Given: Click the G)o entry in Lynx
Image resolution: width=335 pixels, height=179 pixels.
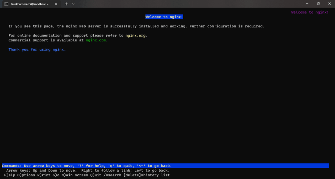Looking at the screenshot, I should 56,175.
